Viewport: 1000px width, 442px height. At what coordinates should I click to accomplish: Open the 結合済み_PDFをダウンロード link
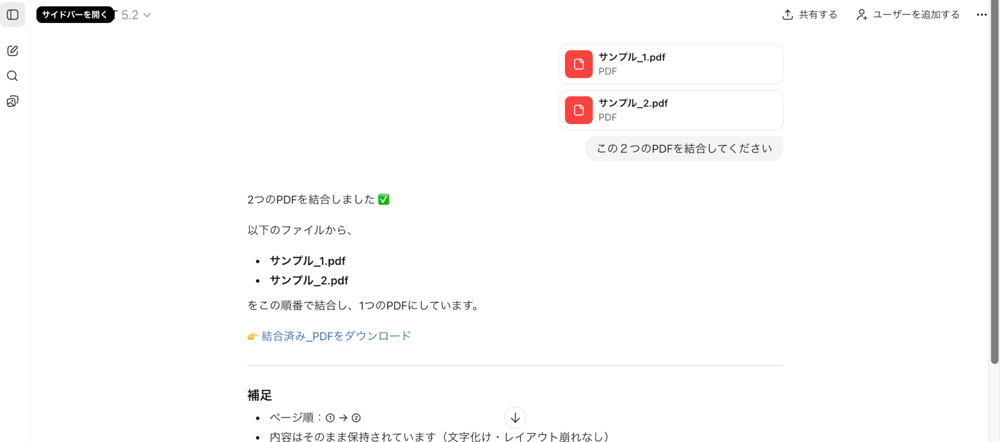coord(336,336)
